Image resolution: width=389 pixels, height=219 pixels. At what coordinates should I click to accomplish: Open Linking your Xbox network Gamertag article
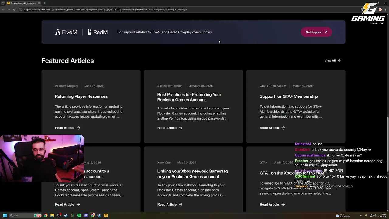[193, 174]
